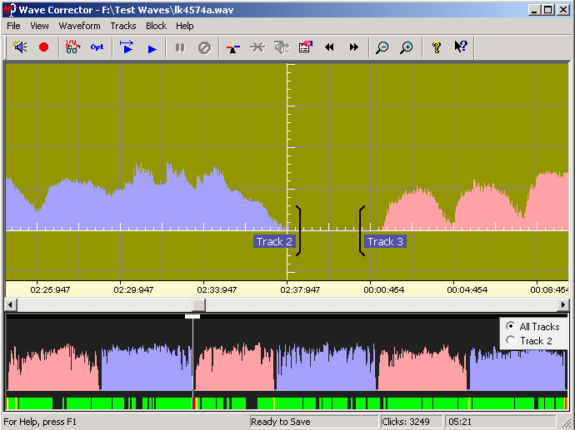Click the red Record button in toolbar
This screenshot has height=430, width=575.
click(43, 47)
